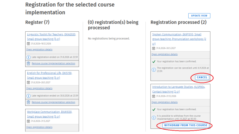Click calendar icon under Introduction to Language Studies

pos(154,96)
